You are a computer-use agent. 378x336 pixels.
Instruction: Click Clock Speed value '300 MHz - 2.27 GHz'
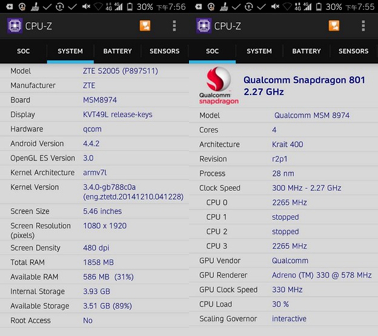tap(306, 188)
